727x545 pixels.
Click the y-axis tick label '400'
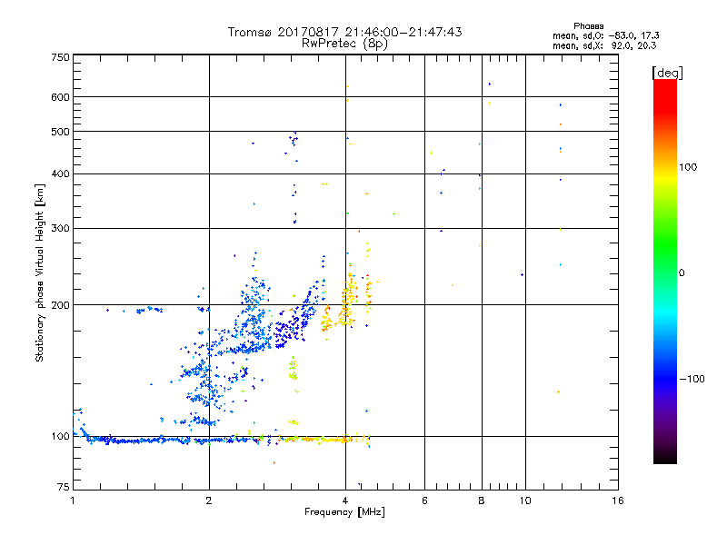[x=60, y=174]
